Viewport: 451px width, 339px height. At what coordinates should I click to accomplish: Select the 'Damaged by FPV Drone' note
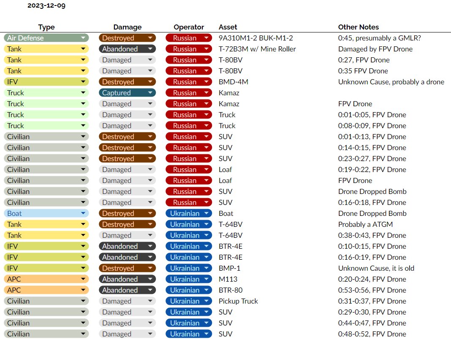point(375,49)
